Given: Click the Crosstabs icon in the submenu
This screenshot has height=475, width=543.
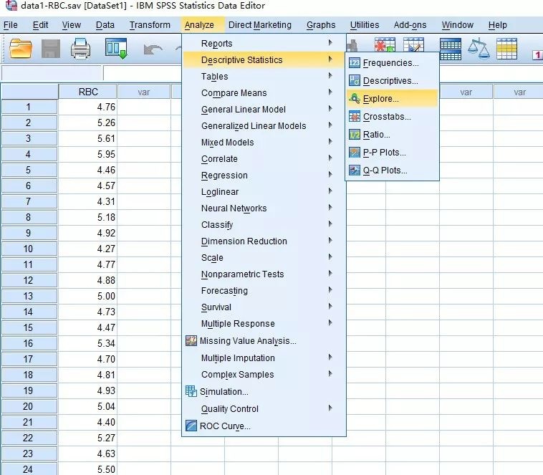Looking at the screenshot, I should (x=355, y=117).
